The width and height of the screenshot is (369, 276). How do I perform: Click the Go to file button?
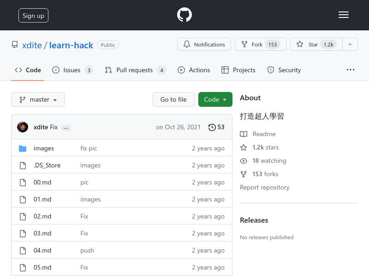click(x=173, y=99)
